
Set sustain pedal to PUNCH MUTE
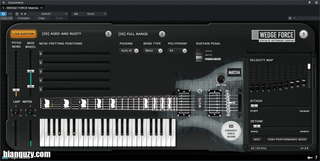[213, 59]
